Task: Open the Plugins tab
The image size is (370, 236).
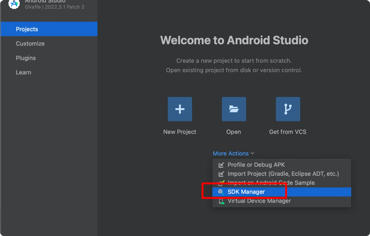Action: [x=26, y=58]
